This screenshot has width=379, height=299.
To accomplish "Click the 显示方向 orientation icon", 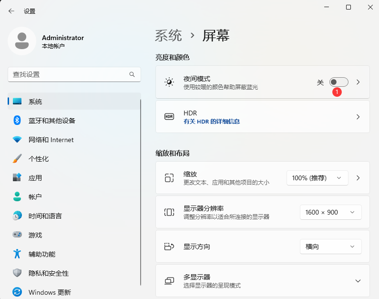I will 169,247.
